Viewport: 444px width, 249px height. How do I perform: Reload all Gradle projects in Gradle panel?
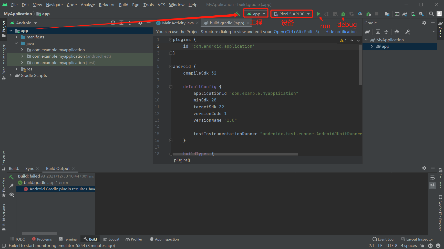[x=367, y=32]
